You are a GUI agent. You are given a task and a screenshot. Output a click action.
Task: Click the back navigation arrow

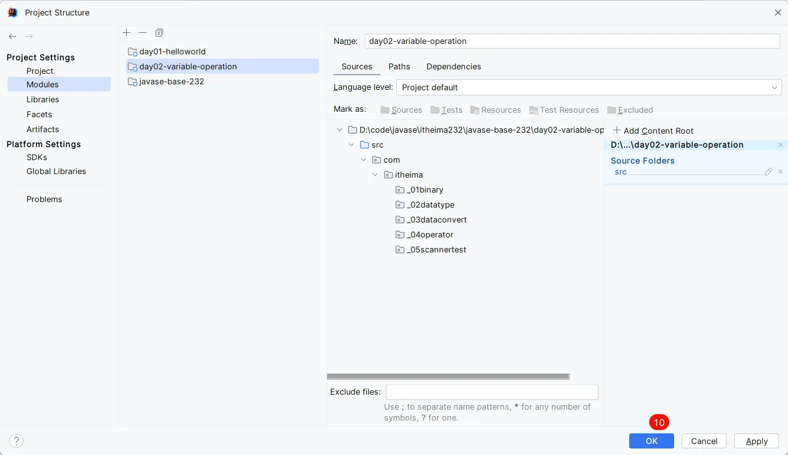pyautogui.click(x=12, y=36)
